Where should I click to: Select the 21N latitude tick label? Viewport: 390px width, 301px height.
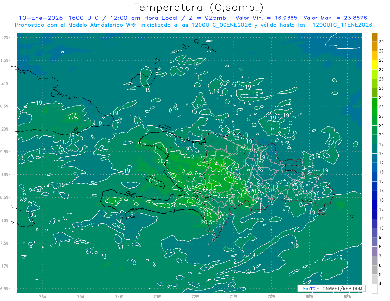(6, 83)
